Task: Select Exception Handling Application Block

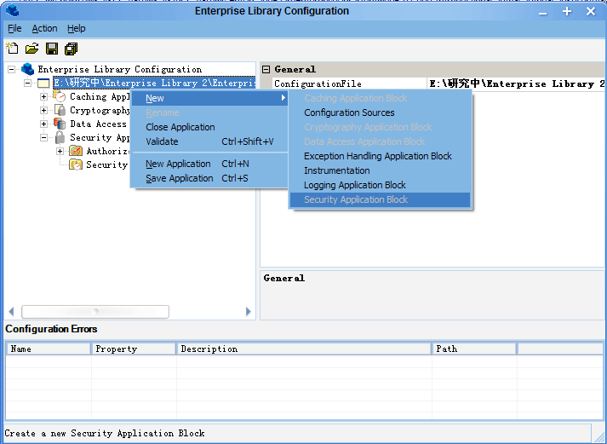Action: coord(381,156)
